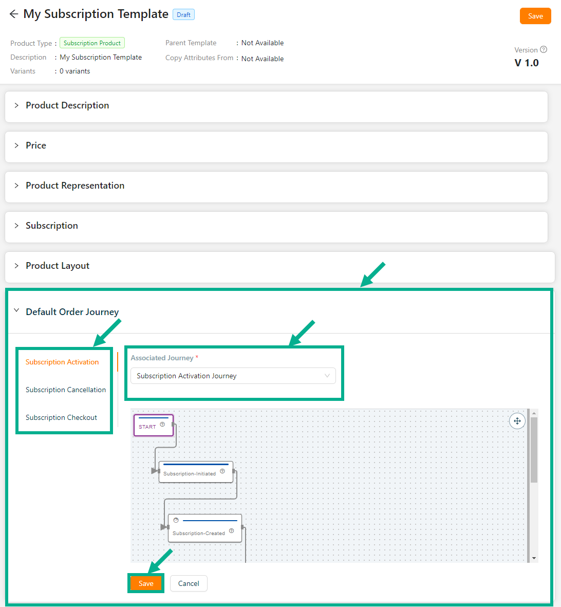Click the Version help question mark icon
The height and width of the screenshot is (607, 561).
click(x=544, y=50)
